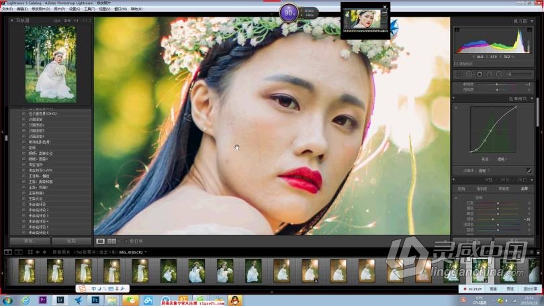The width and height of the screenshot is (544, 306).
Task: Select first filmstrip thumbnail
Action: tap(27, 271)
